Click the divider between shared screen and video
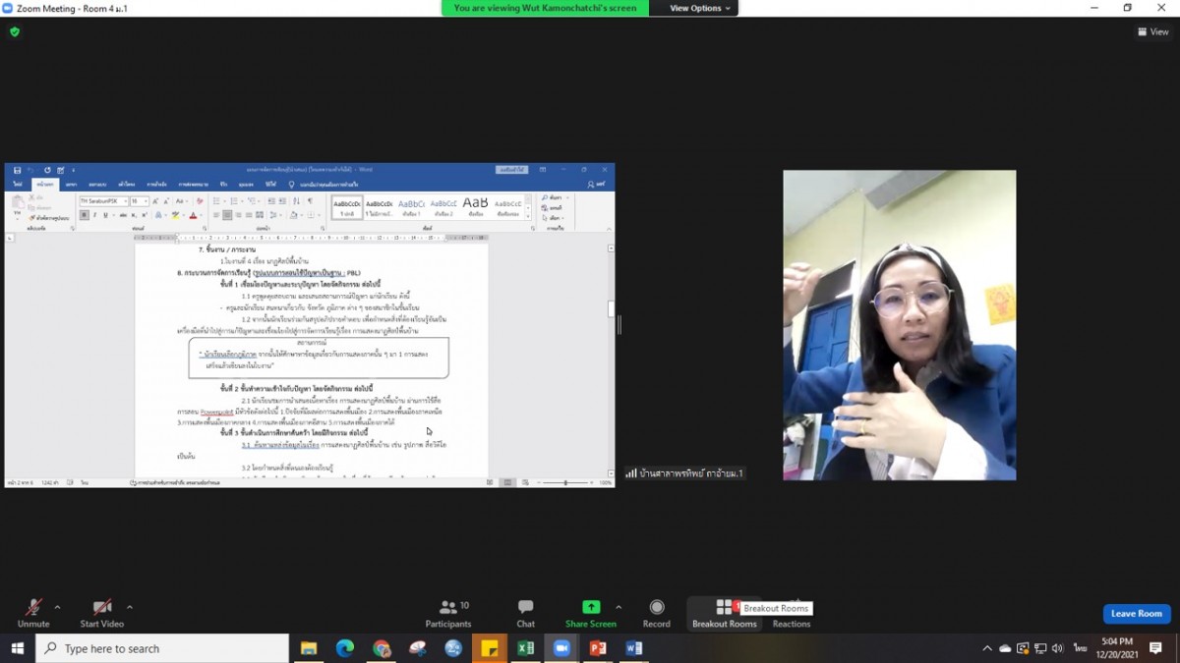 (619, 324)
